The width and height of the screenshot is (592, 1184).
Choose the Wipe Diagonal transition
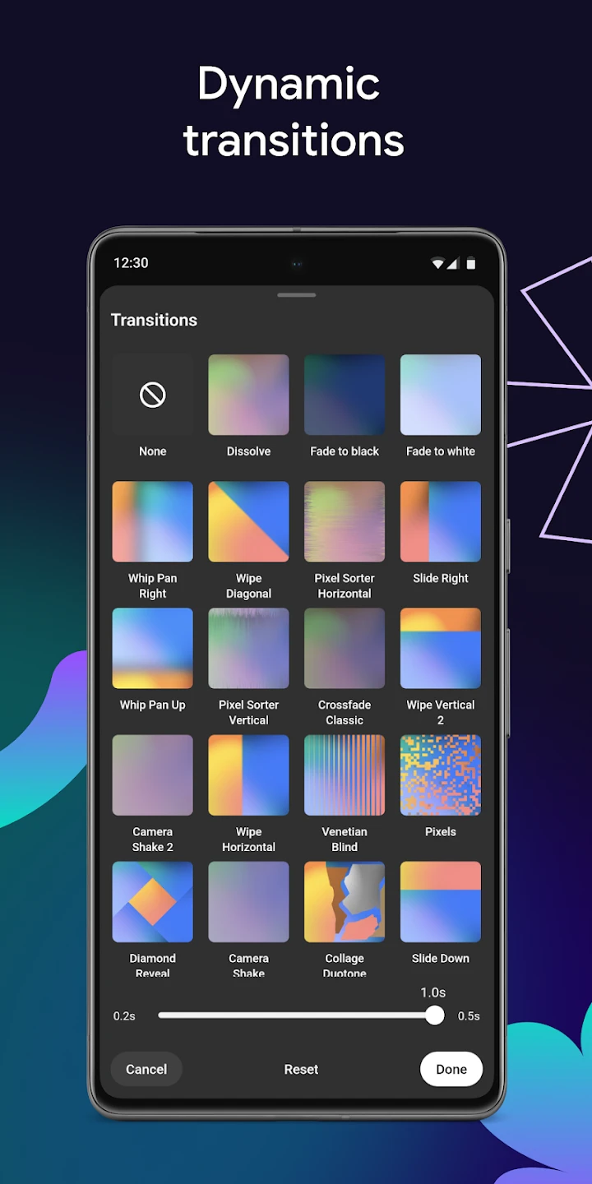(248, 522)
